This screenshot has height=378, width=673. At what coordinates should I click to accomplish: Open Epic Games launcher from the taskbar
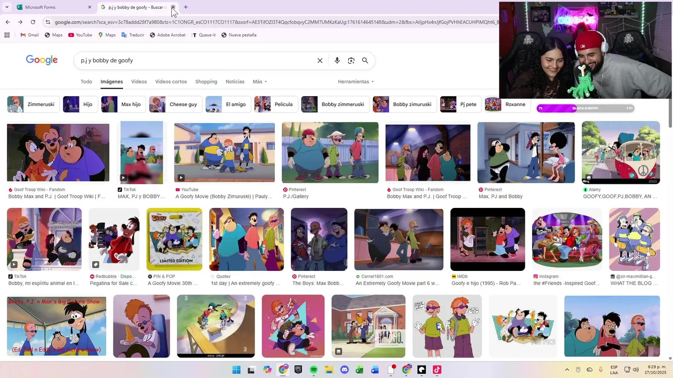[x=298, y=370]
